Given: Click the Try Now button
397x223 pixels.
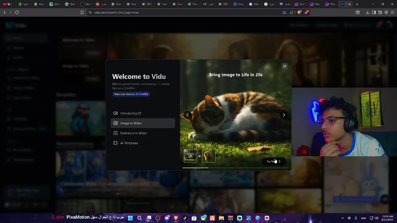Looking at the screenshot, I should [x=274, y=161].
